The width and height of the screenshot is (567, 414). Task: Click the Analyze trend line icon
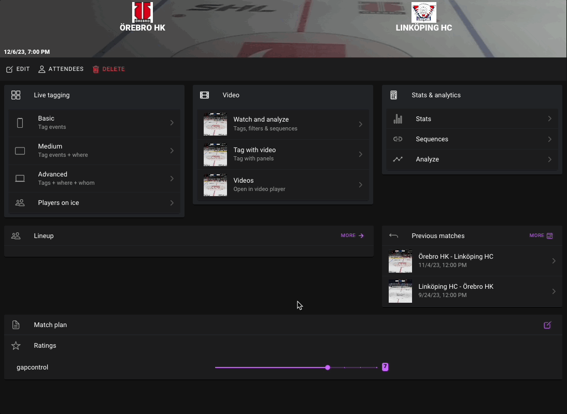398,159
